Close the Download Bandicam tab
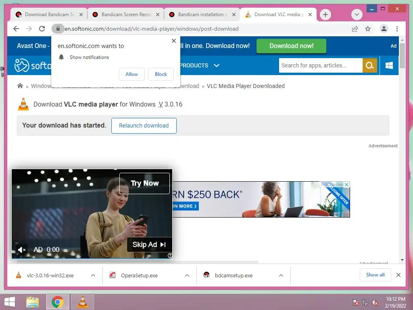 pos(81,15)
